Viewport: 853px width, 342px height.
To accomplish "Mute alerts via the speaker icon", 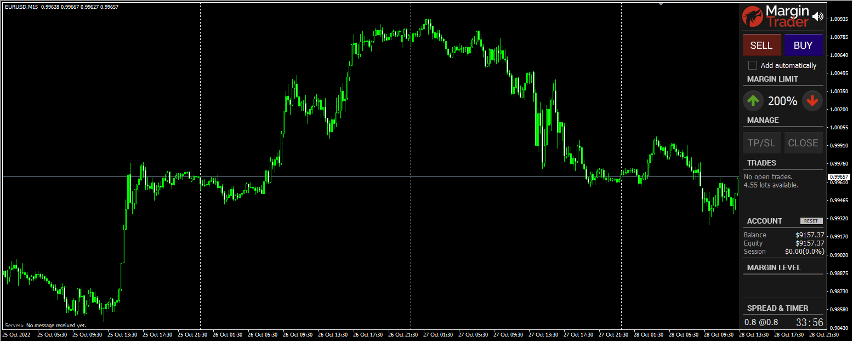I will 818,16.
